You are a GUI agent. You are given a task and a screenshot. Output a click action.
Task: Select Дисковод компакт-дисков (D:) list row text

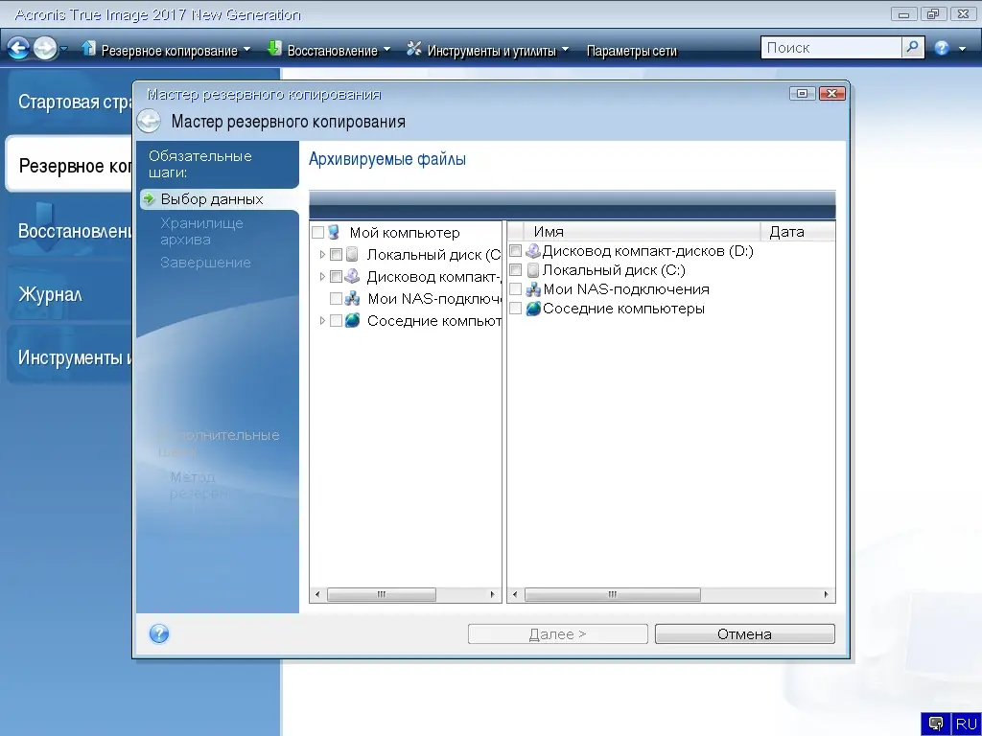[x=647, y=251]
